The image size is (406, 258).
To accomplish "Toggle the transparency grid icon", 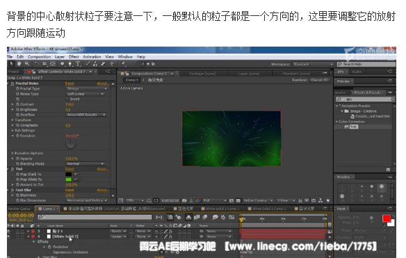I will [238, 200].
